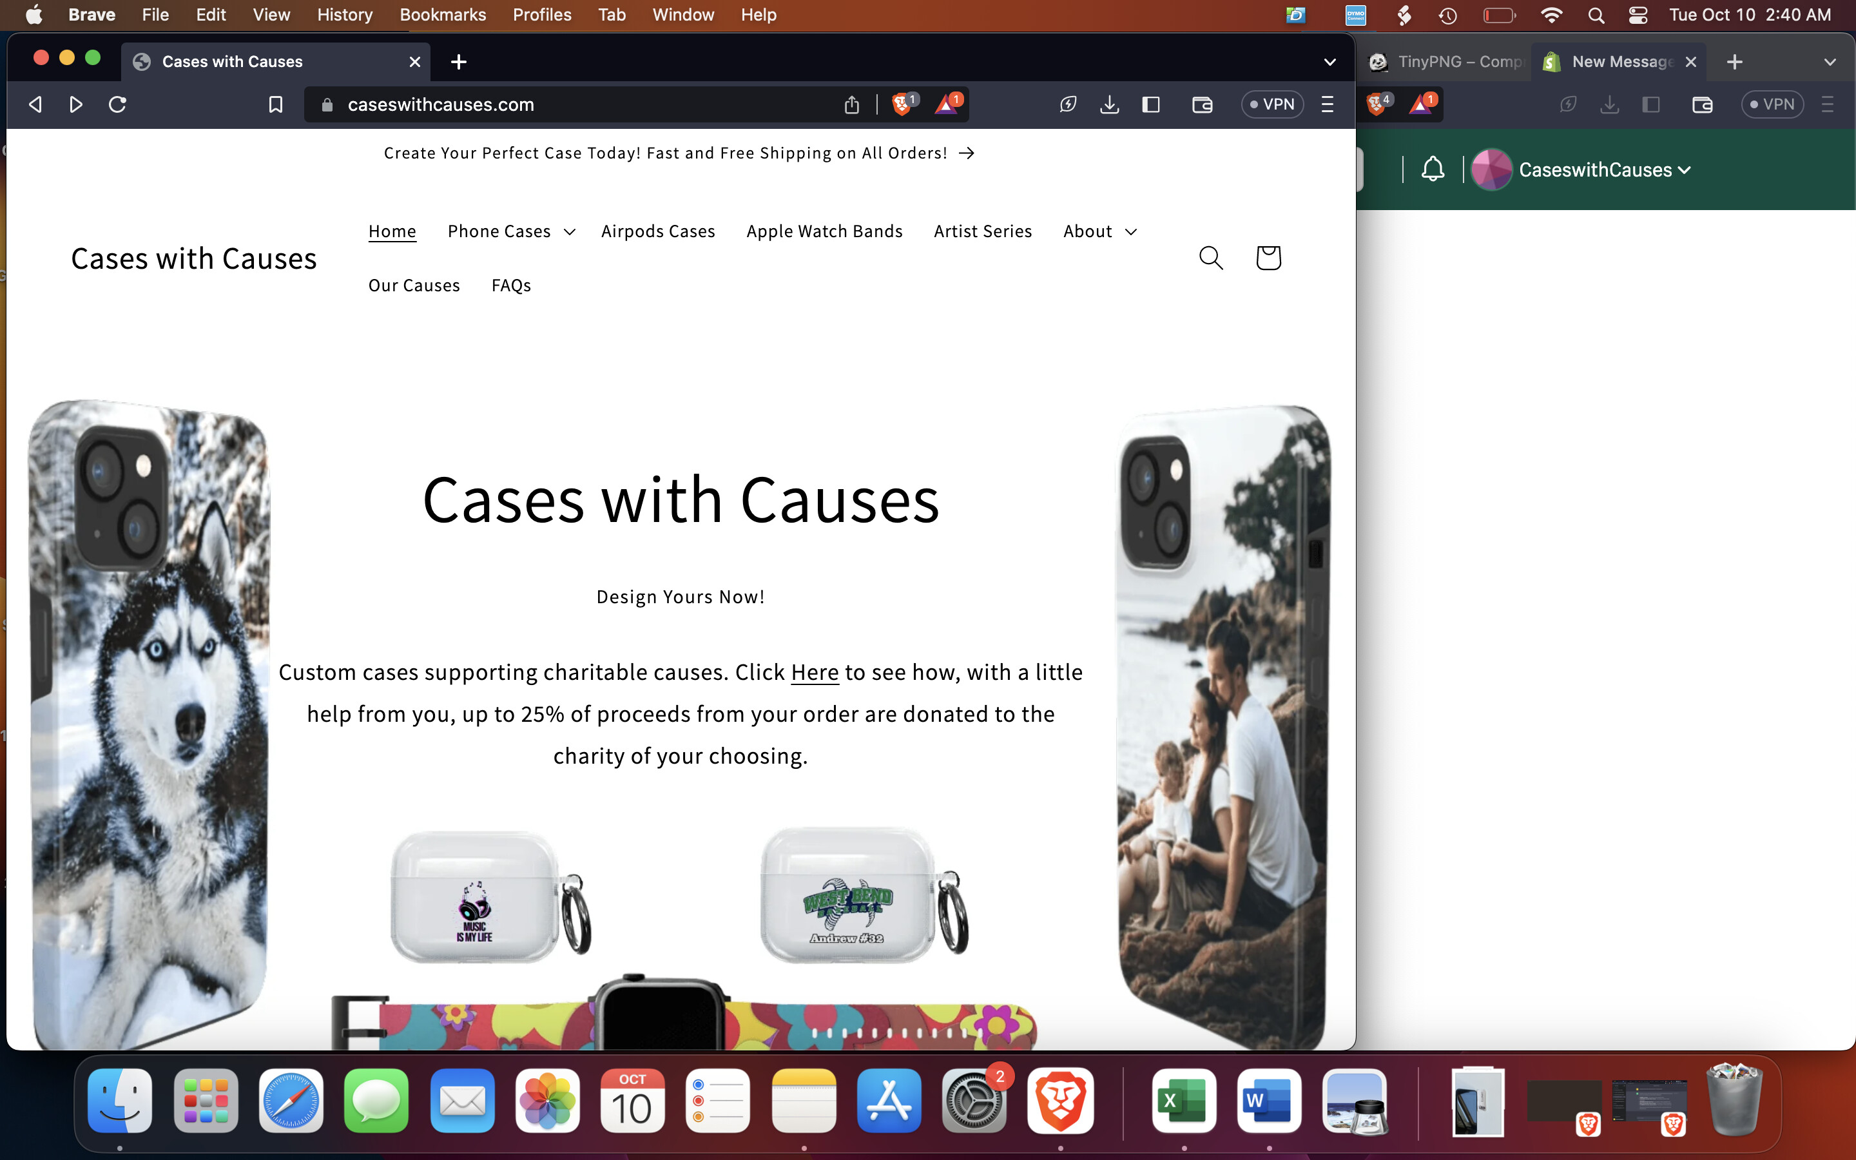Screen dimensions: 1856x1160
Task: Open the site search magnifier icon
Action: tap(1210, 258)
